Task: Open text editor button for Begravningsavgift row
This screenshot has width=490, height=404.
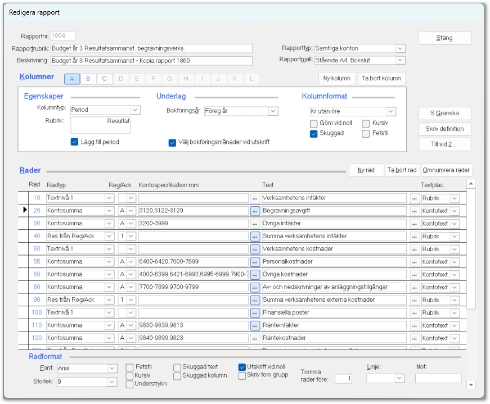Action: pos(415,211)
